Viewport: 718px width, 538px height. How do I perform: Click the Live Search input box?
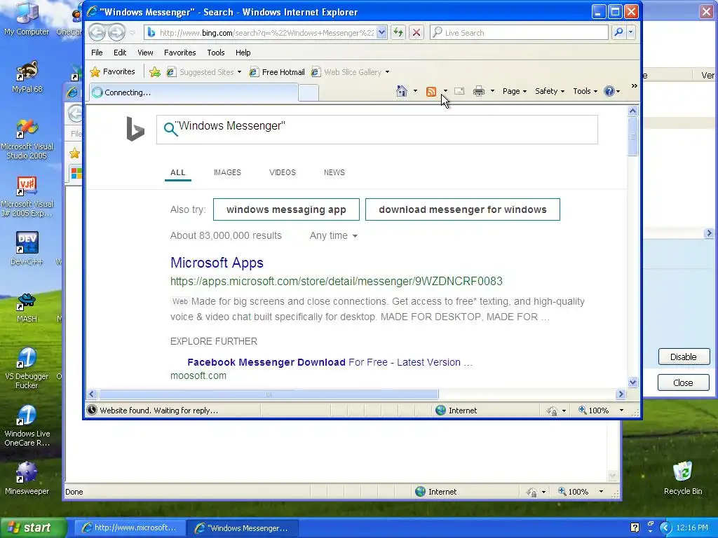point(519,32)
